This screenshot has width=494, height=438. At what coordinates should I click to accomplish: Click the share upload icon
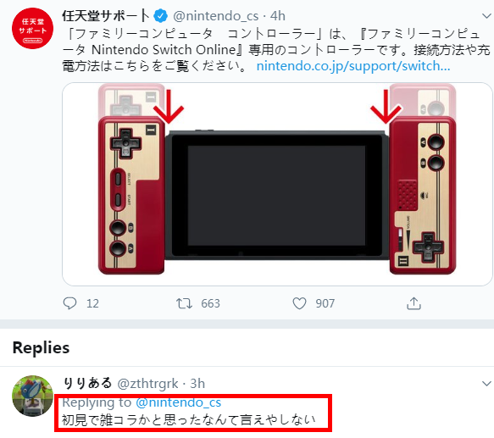[x=414, y=303]
